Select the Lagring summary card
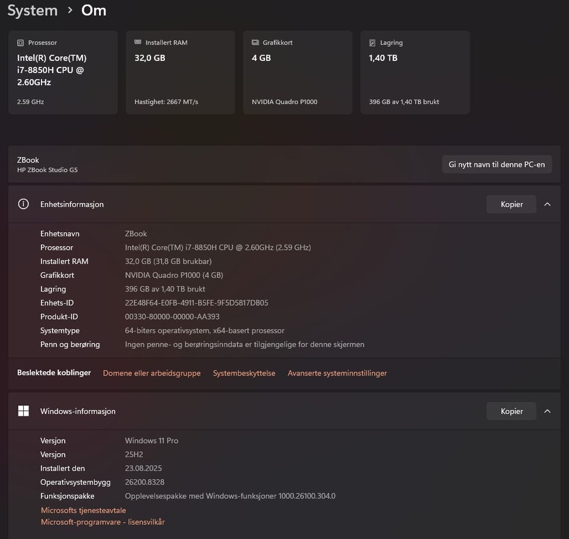The width and height of the screenshot is (569, 539). 415,72
